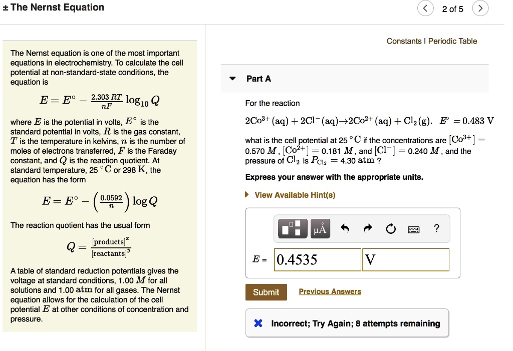Reset the answer with circular arrow icon
This screenshot has width=513, height=351.
point(391,228)
